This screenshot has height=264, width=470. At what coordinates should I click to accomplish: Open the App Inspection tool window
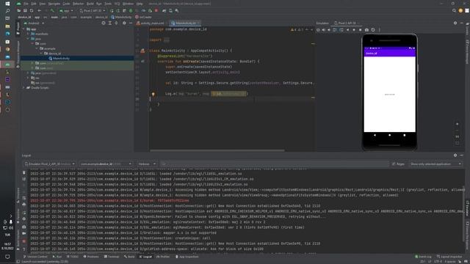coord(187,257)
